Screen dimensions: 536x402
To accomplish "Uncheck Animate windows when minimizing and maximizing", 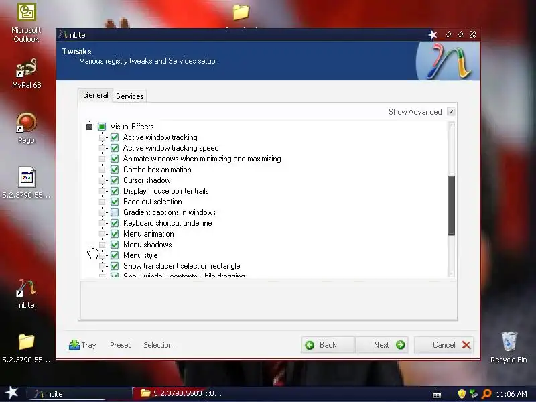I will (115, 159).
